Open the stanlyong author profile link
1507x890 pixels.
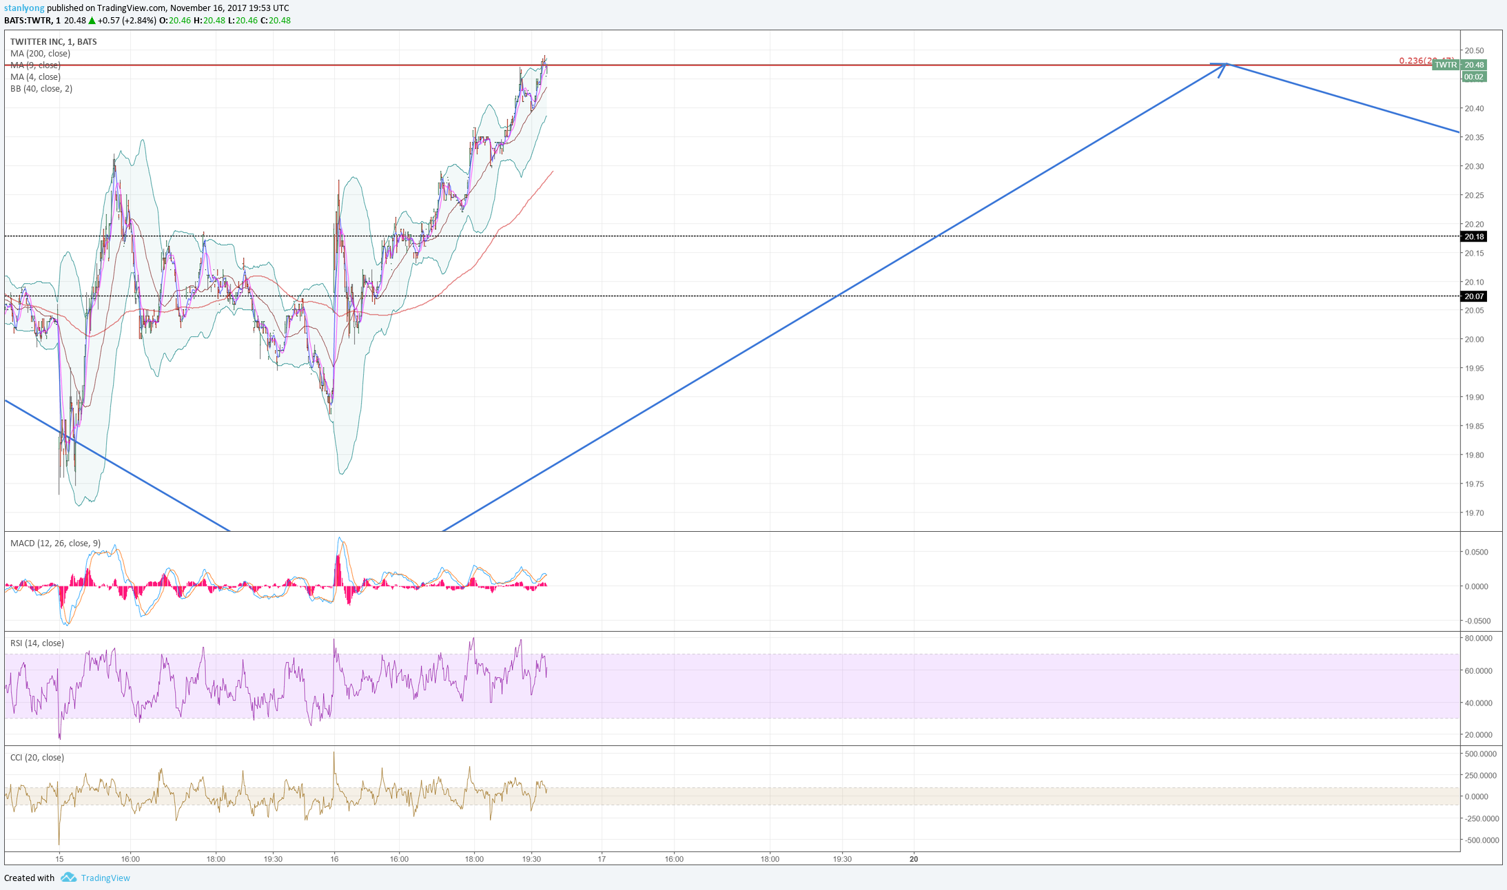point(24,8)
